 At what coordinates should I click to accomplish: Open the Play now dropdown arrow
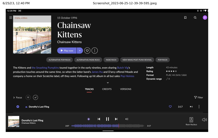pyautogui.click(x=80, y=51)
